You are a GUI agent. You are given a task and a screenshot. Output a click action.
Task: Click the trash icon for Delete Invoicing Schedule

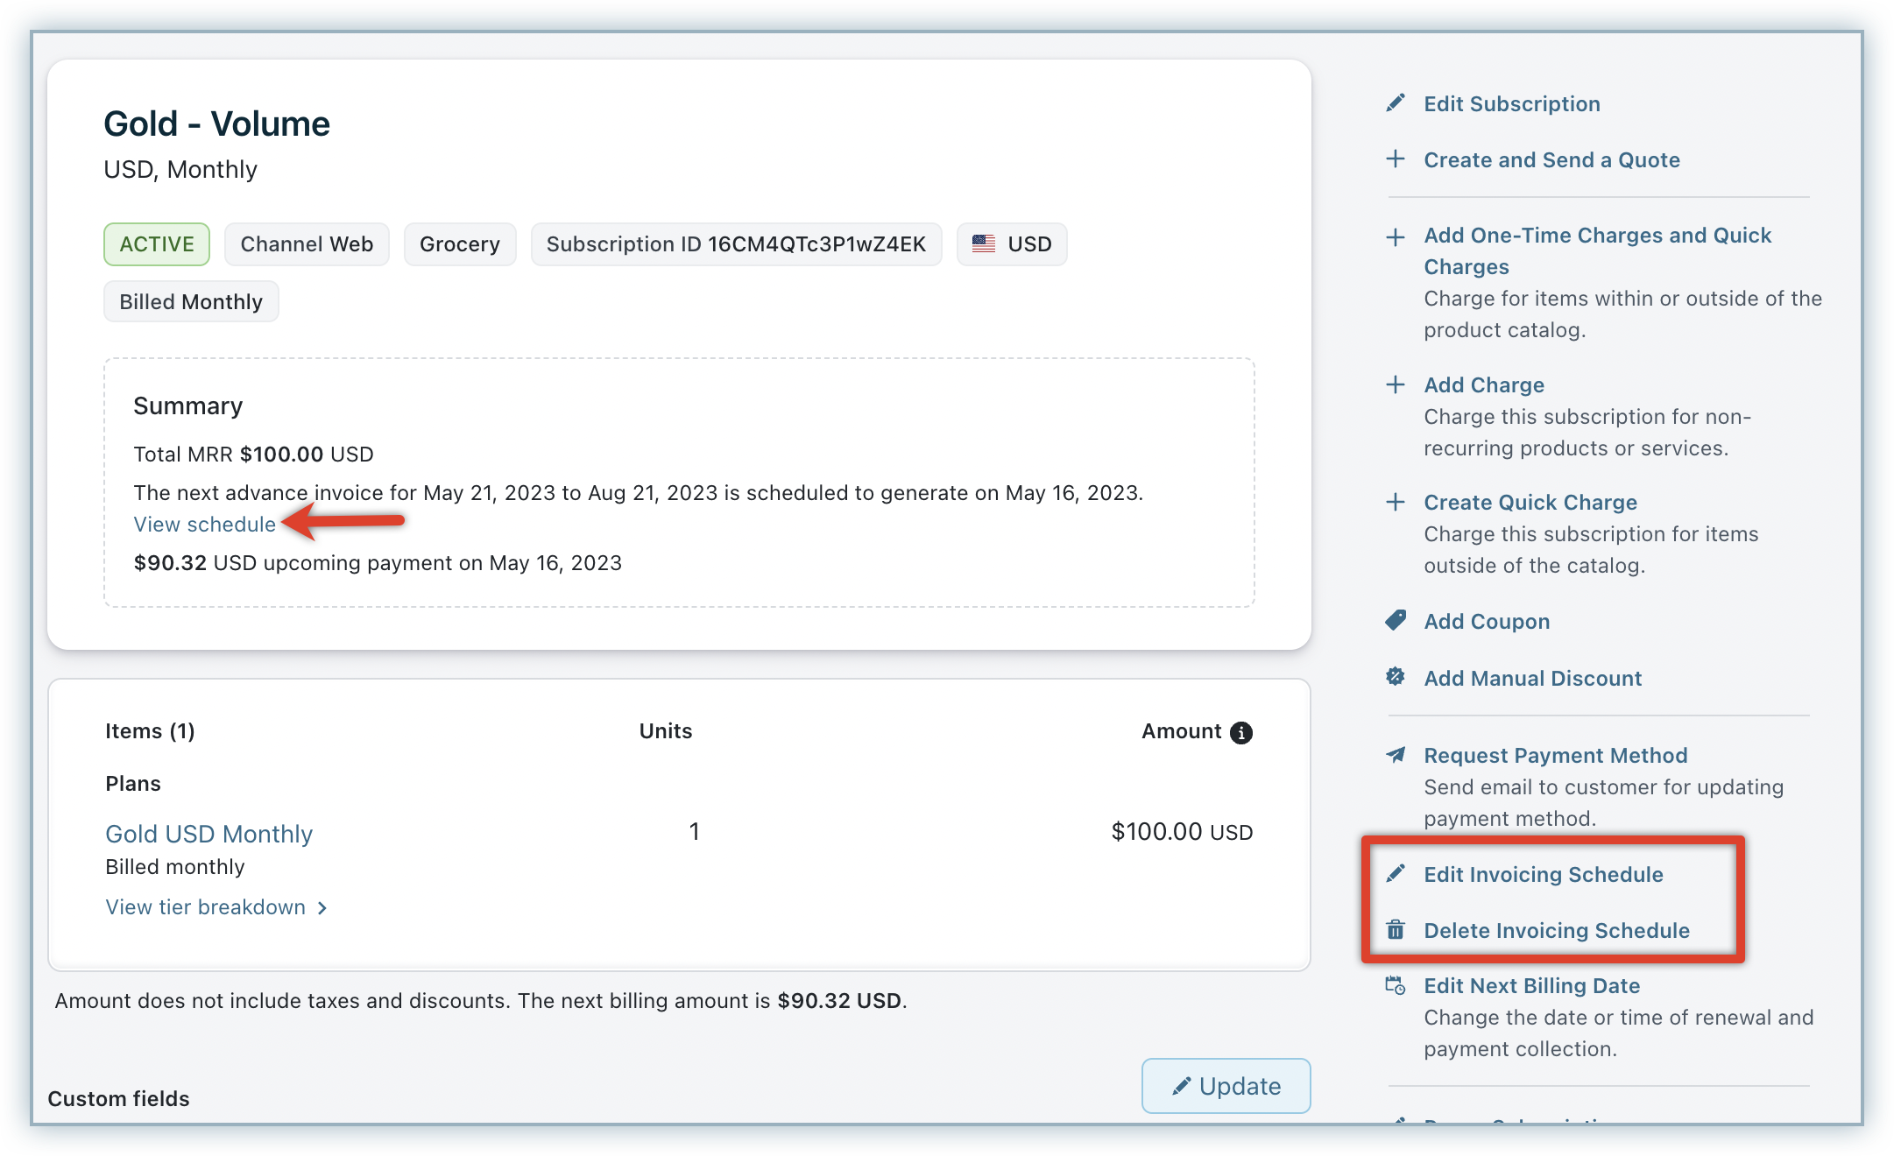1396,929
